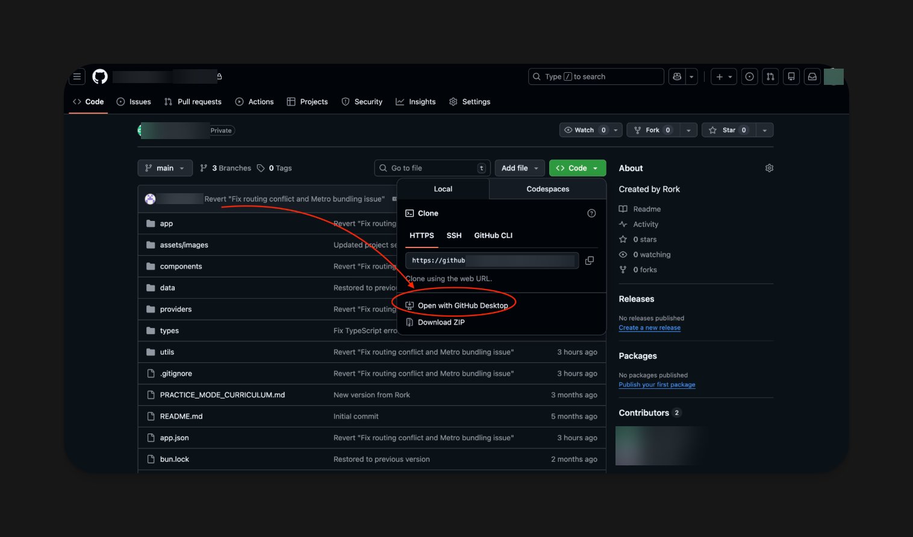View the 3 Branches link

[226, 168]
